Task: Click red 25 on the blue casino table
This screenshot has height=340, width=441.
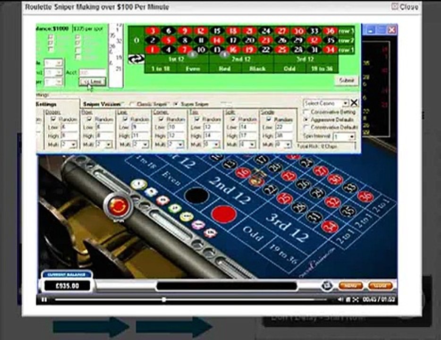Action: [285, 198]
